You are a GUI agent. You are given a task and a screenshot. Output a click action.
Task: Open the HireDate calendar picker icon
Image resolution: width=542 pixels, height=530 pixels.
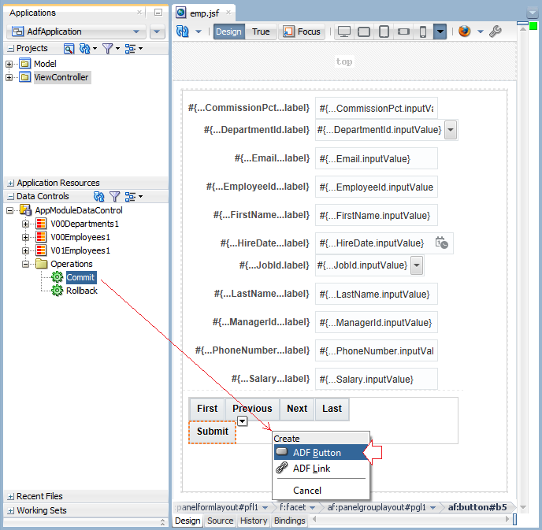pos(441,243)
